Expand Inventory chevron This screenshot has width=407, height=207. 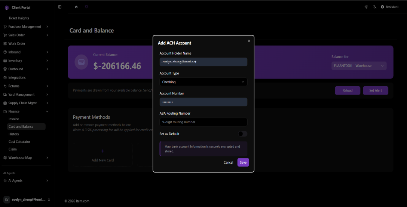coord(47,61)
